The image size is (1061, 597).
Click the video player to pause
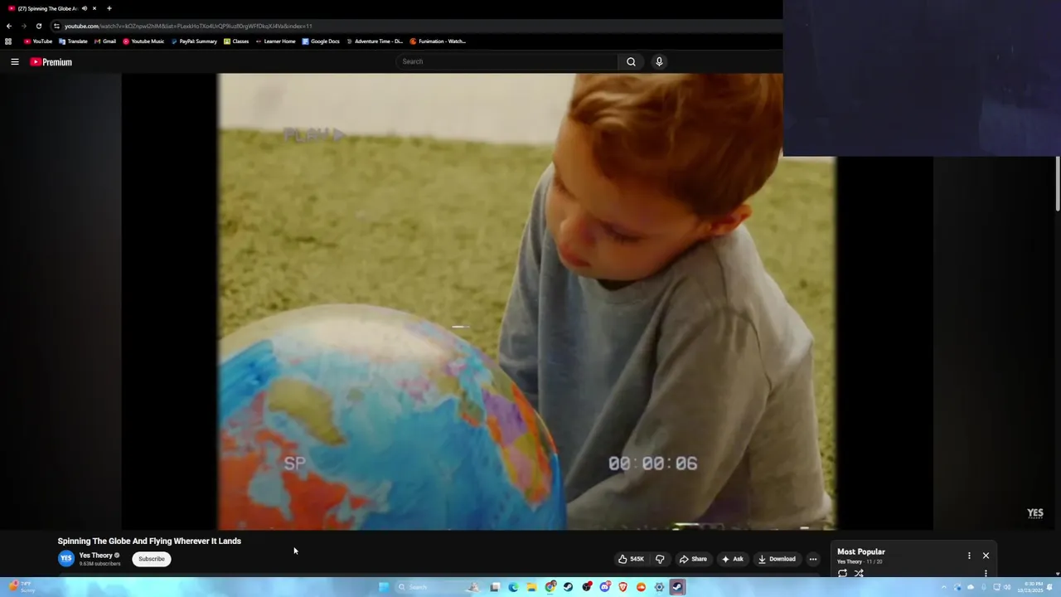(527, 301)
